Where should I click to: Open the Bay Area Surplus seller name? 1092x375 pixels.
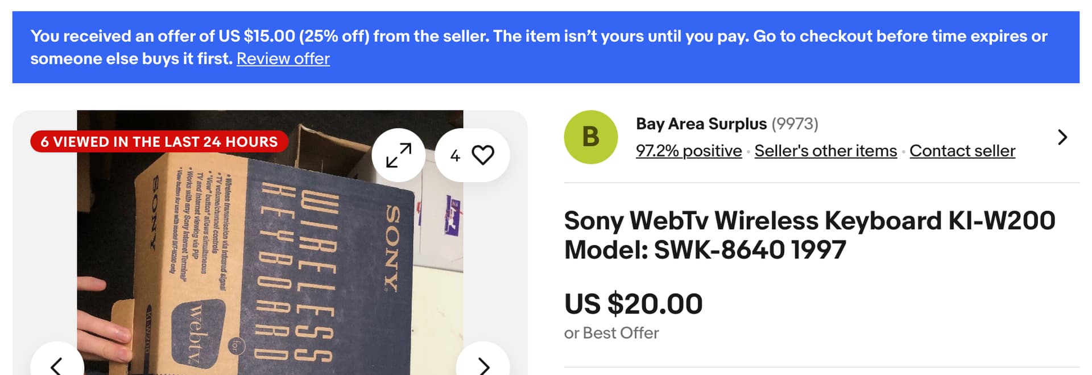(x=701, y=124)
